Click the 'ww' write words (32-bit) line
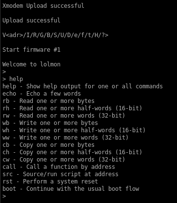Image resolution: width=177 pixels, height=203 pixels. (65, 138)
